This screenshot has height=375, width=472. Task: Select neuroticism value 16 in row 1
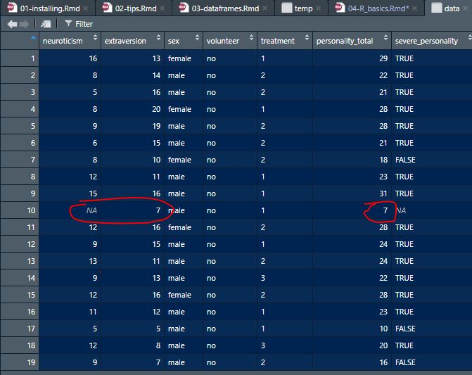pos(70,58)
